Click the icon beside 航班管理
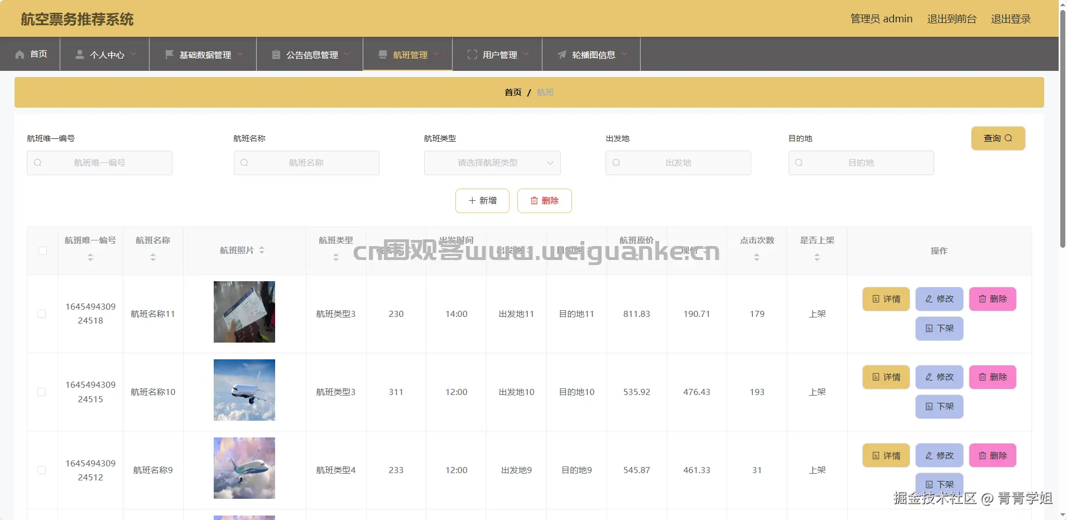The width and height of the screenshot is (1067, 520). 383,54
